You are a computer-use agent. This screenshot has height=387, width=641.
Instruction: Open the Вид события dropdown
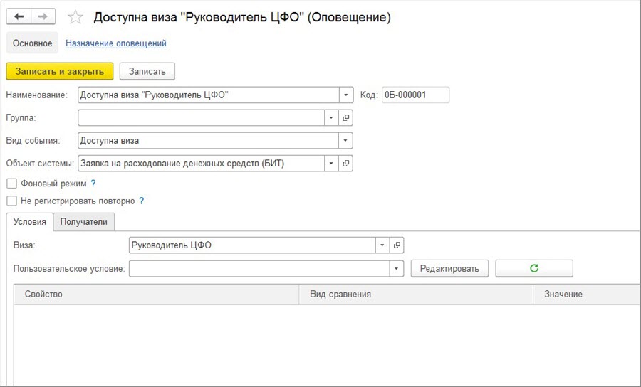345,141
